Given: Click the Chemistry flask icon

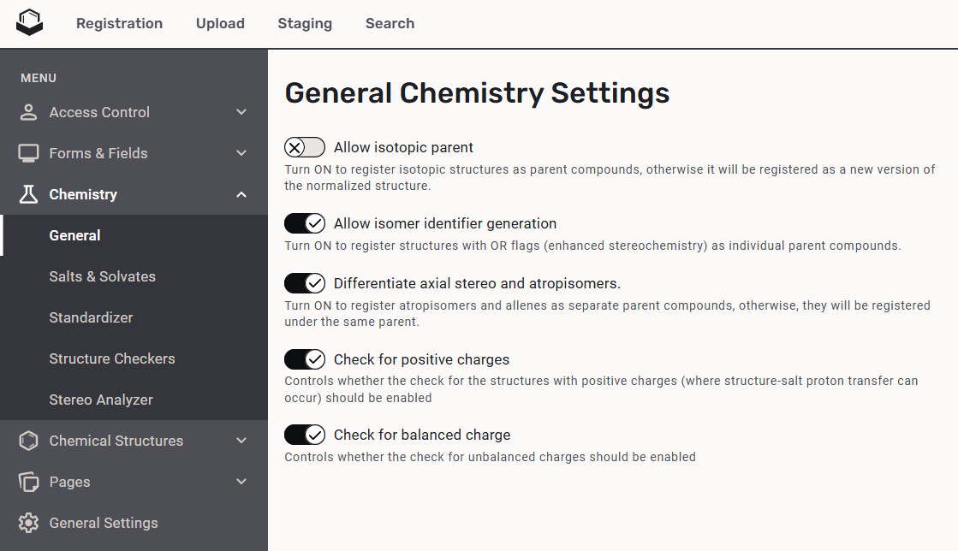Looking at the screenshot, I should click(28, 194).
